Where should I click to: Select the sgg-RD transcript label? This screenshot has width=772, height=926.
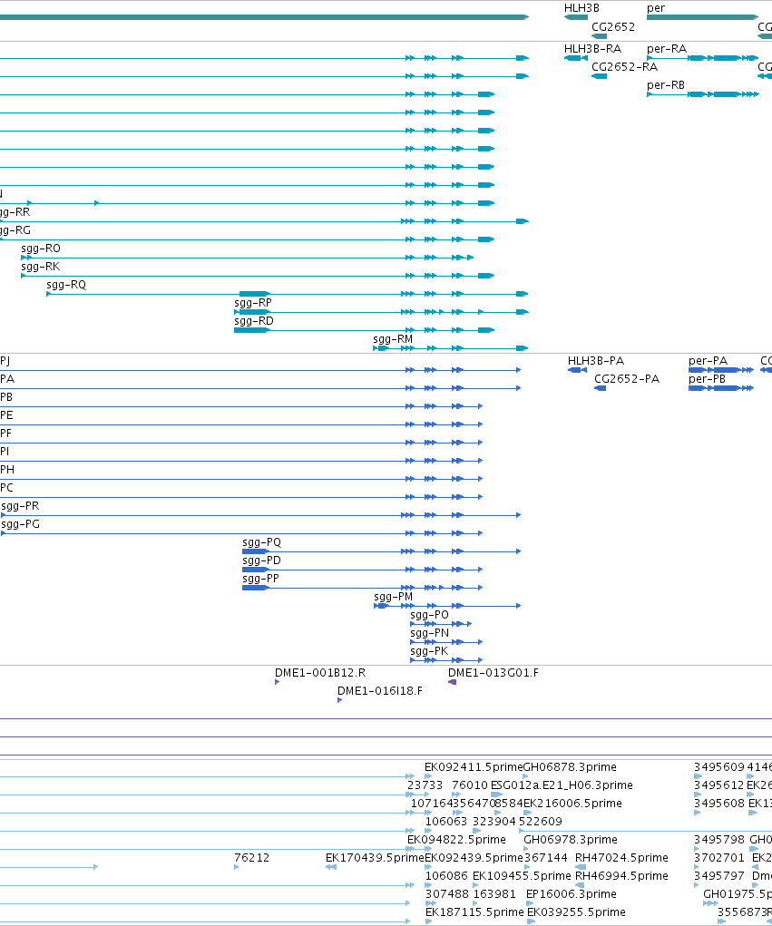point(254,321)
